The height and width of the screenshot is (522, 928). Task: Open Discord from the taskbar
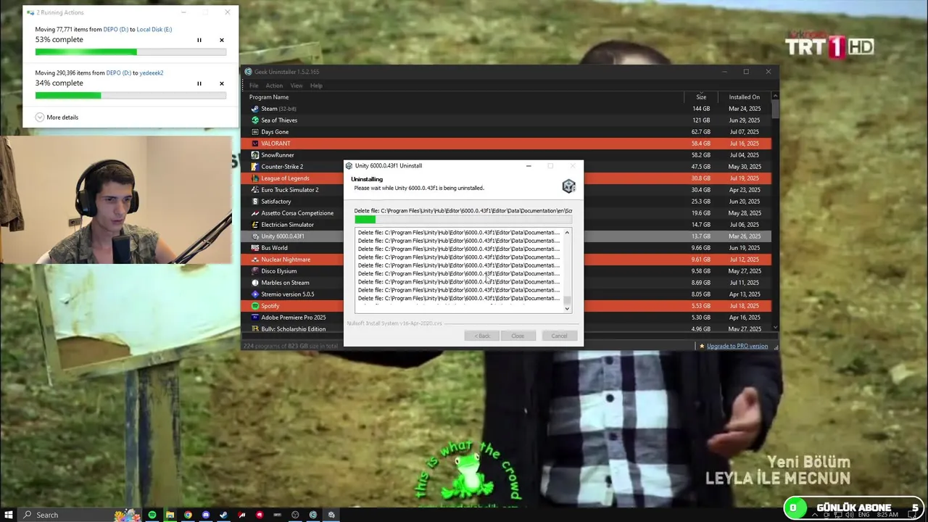click(206, 515)
